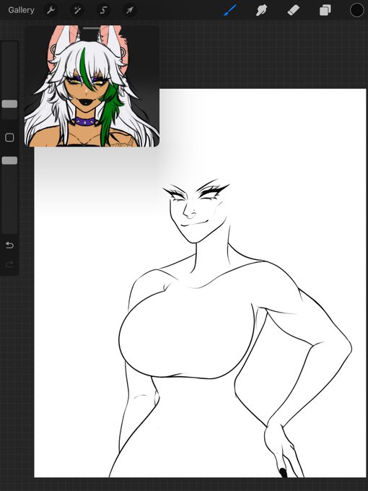Click the brush opacity slider handle
368x491 pixels.
pos(9,160)
